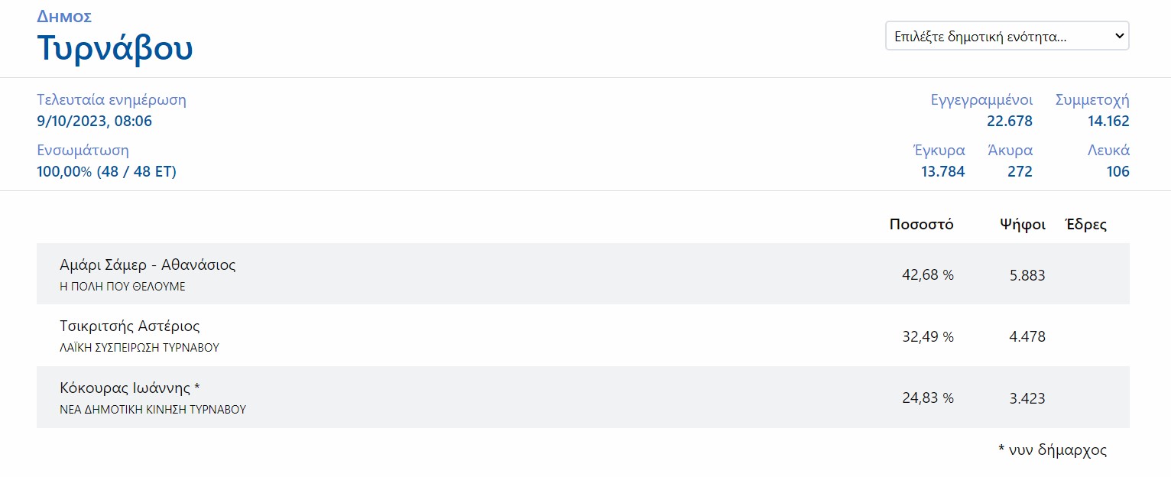The width and height of the screenshot is (1171, 477).
Task: Click the Ποσοστό column header
Action: point(921,225)
